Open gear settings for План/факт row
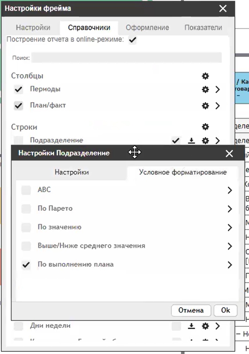Screen dimensions: 249x354 [x=205, y=106]
